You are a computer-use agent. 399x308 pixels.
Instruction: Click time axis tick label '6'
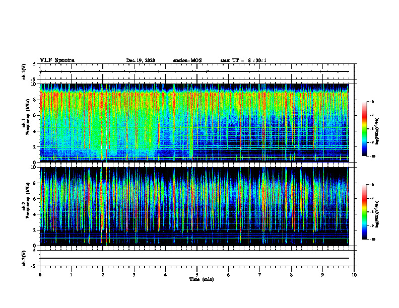point(229,275)
